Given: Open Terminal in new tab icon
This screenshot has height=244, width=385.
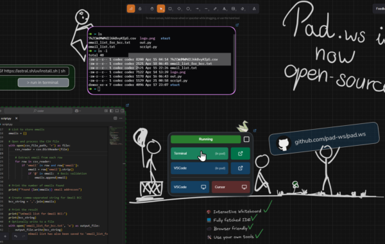Looking at the screenshot, I should pyautogui.click(x=240, y=153).
